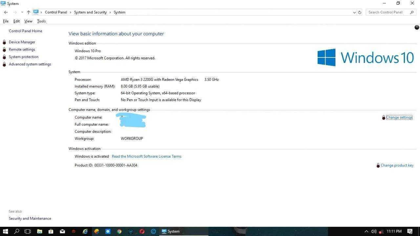Click the Windows 10 Pro edition text
The width and height of the screenshot is (420, 236).
click(88, 51)
